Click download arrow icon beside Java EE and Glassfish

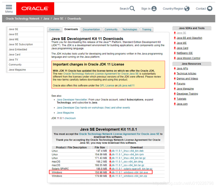tap(175, 38)
